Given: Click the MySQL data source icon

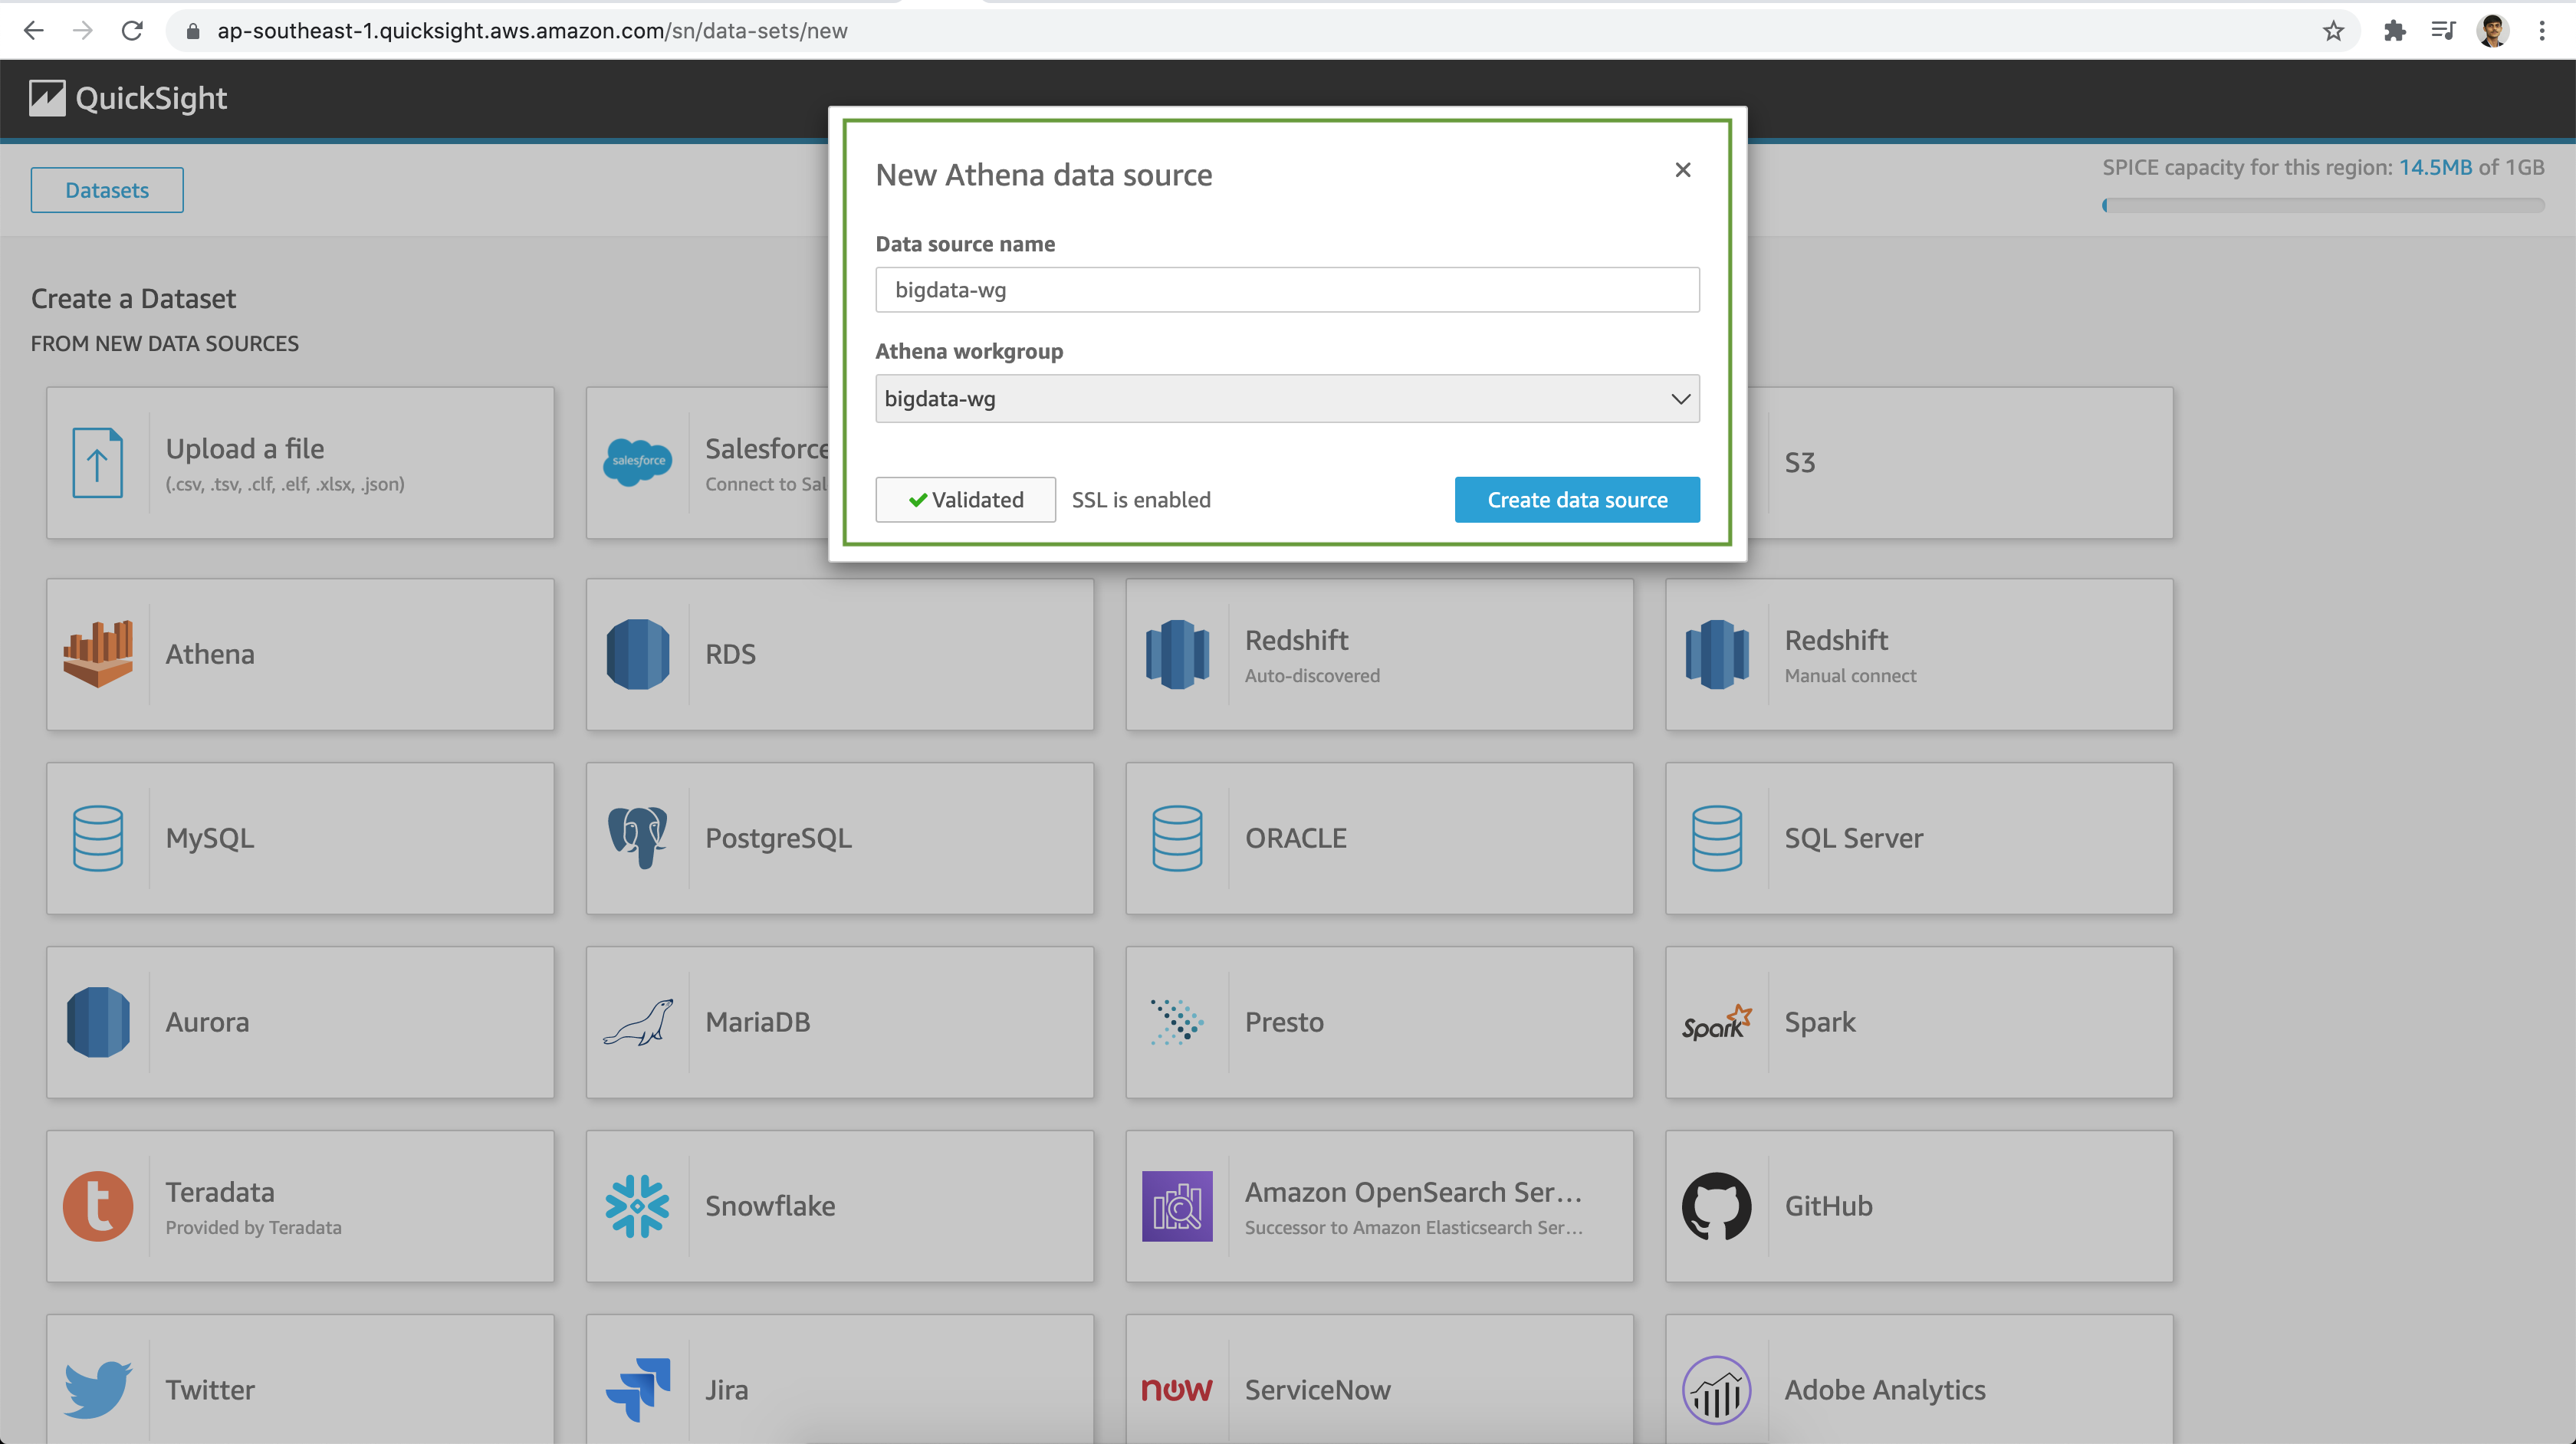Looking at the screenshot, I should coord(97,835).
